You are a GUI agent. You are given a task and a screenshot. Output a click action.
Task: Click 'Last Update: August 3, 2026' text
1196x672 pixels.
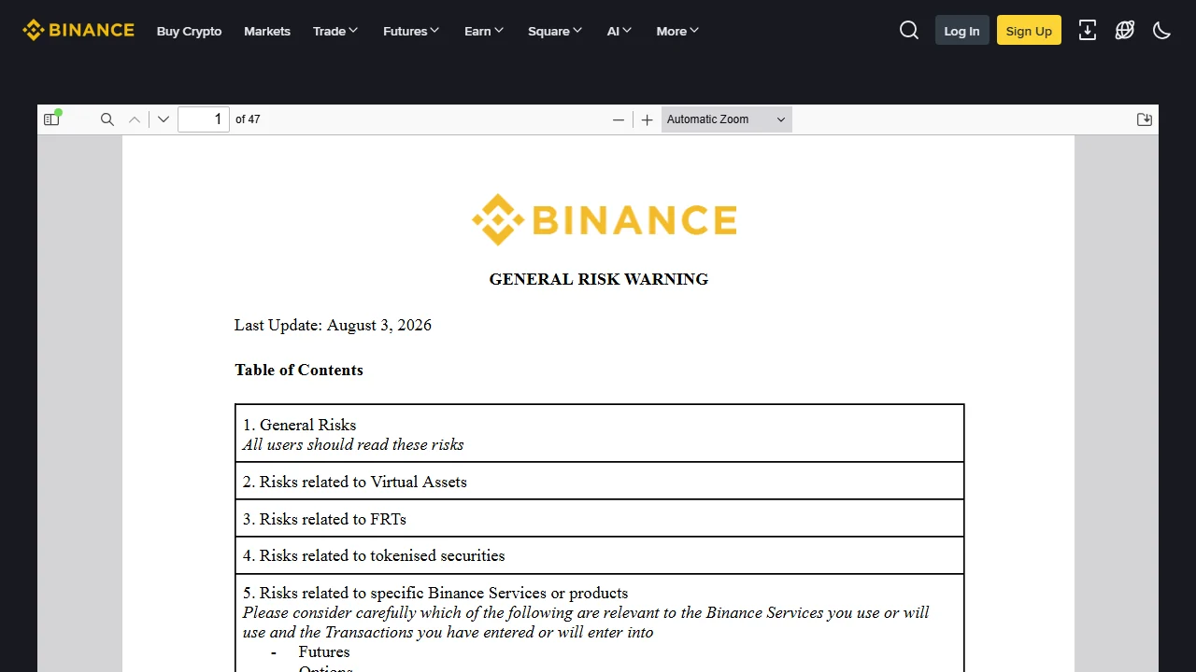(333, 325)
